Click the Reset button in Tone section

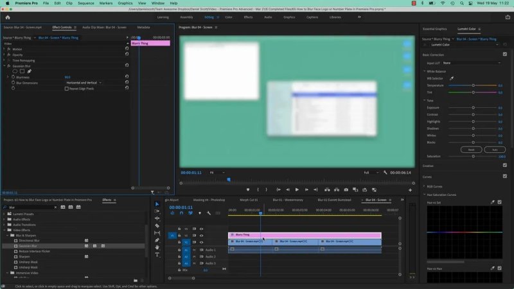471,150
